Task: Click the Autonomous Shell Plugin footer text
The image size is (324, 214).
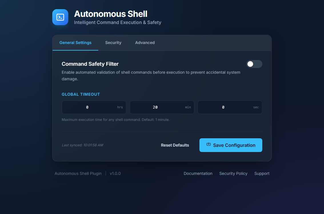Action: [78, 173]
